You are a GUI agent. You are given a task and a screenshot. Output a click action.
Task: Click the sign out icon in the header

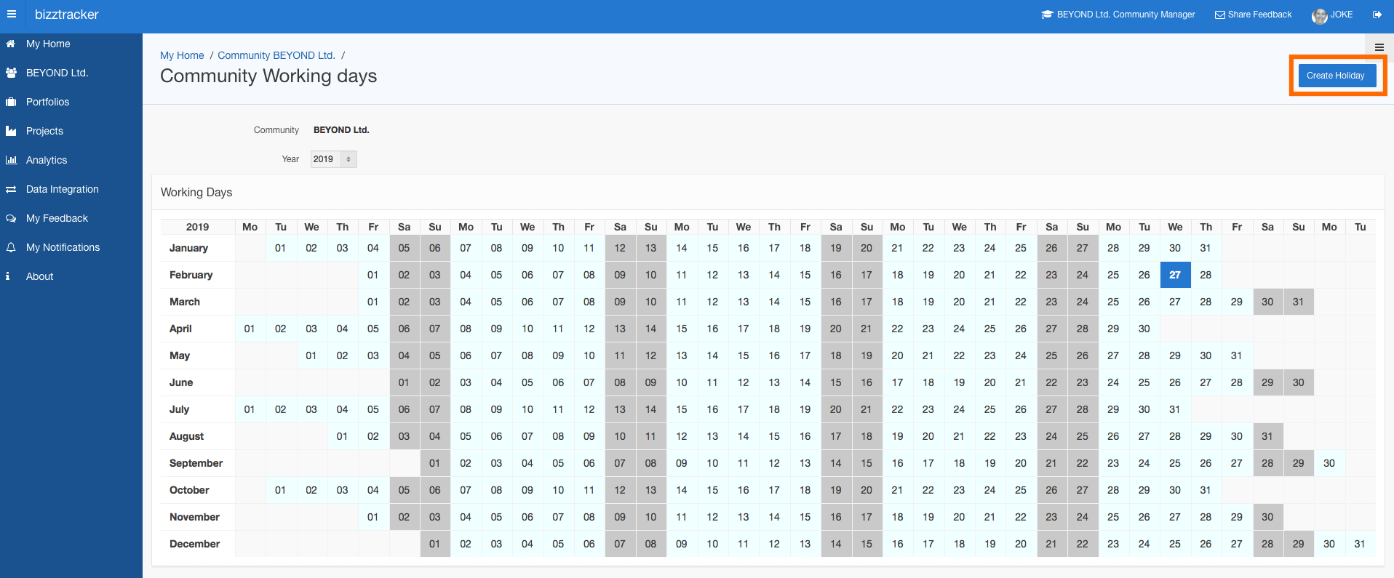pyautogui.click(x=1377, y=15)
